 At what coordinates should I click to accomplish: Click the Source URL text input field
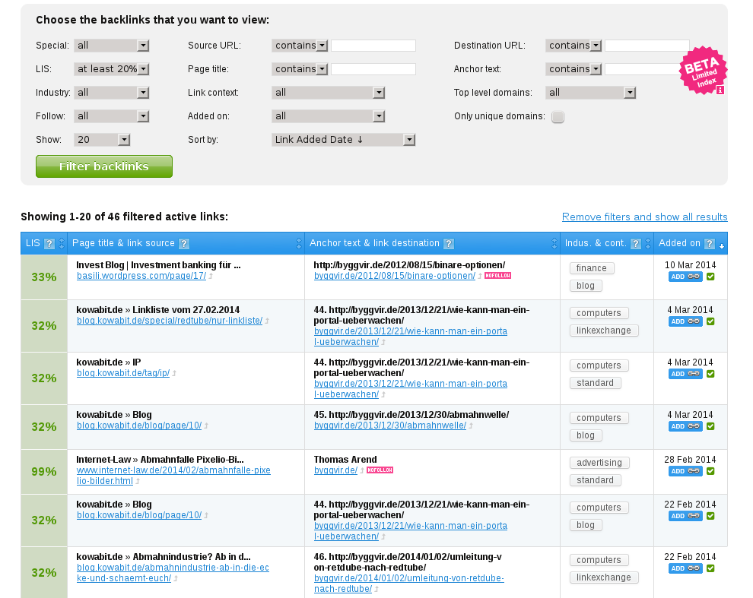(x=373, y=46)
